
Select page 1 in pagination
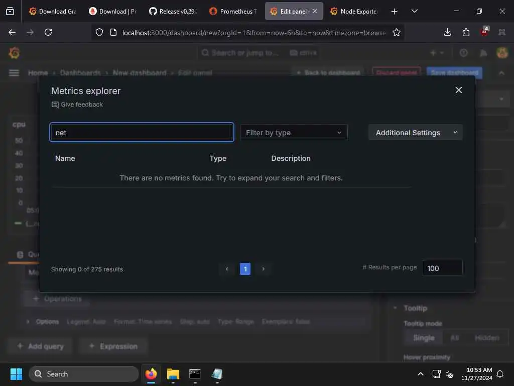(x=245, y=269)
